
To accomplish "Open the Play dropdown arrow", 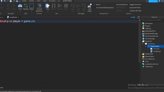I will point(48,11).
